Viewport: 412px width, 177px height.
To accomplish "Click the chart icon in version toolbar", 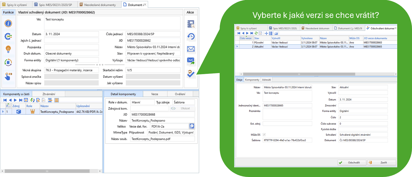I will point(276,33).
